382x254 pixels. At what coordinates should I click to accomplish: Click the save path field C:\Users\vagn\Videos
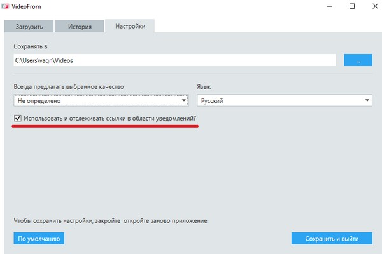pos(174,60)
